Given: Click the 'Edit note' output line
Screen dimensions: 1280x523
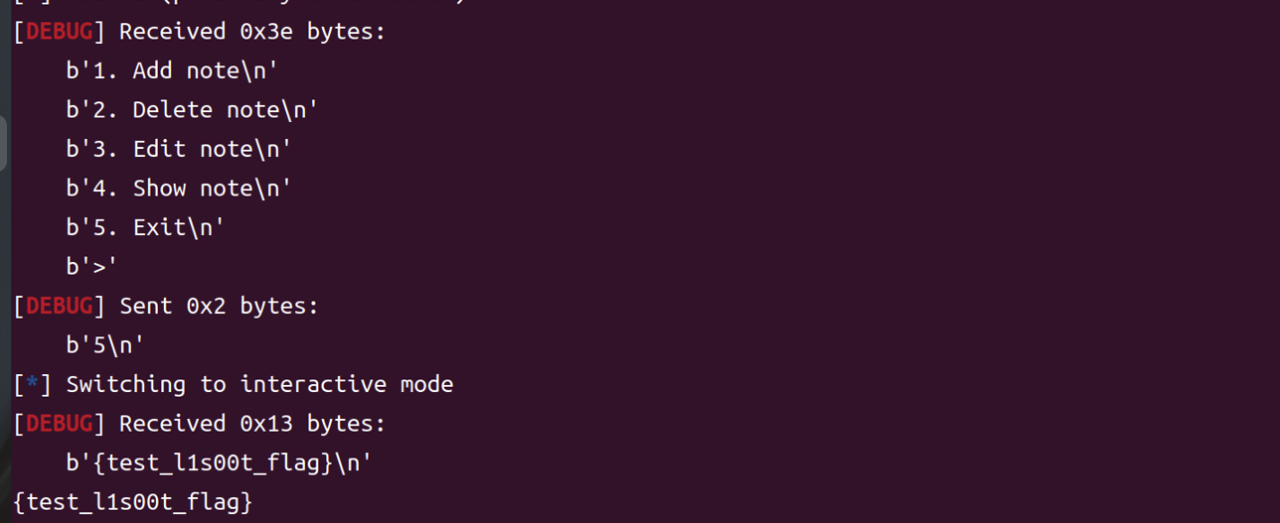Looking at the screenshot, I should [x=179, y=149].
